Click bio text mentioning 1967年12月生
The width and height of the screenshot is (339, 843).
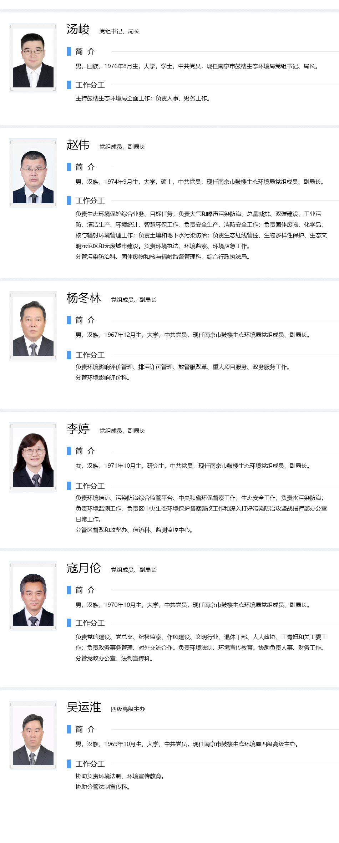click(x=193, y=335)
